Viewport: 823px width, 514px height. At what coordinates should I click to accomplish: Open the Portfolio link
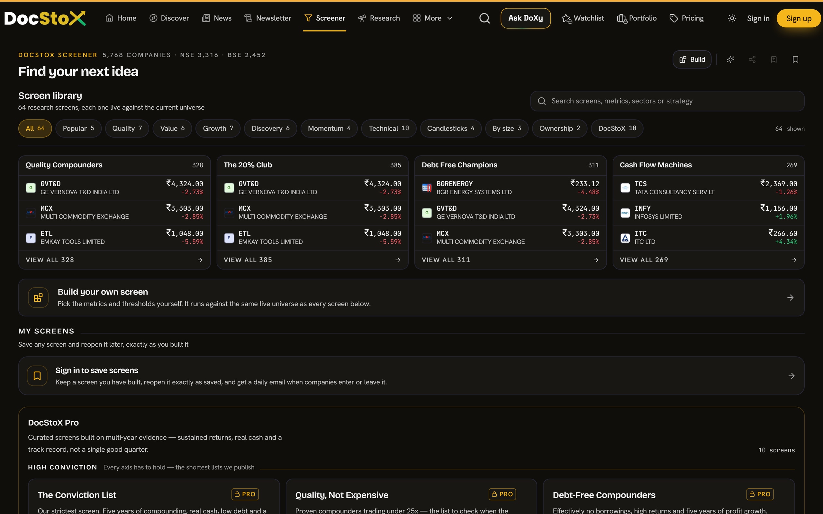pos(637,18)
